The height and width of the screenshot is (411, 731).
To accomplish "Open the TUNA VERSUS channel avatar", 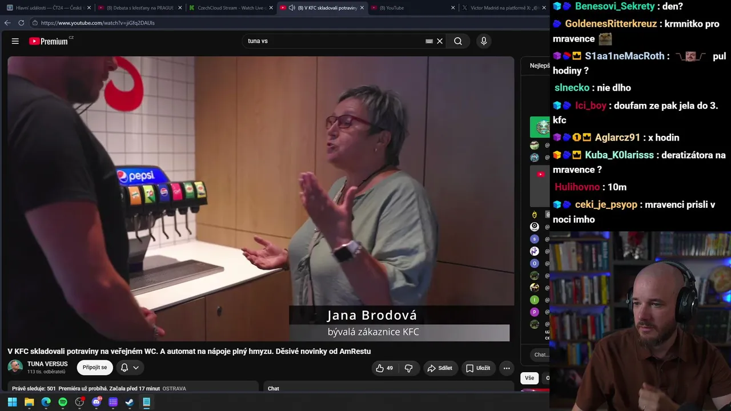I will [x=15, y=367].
